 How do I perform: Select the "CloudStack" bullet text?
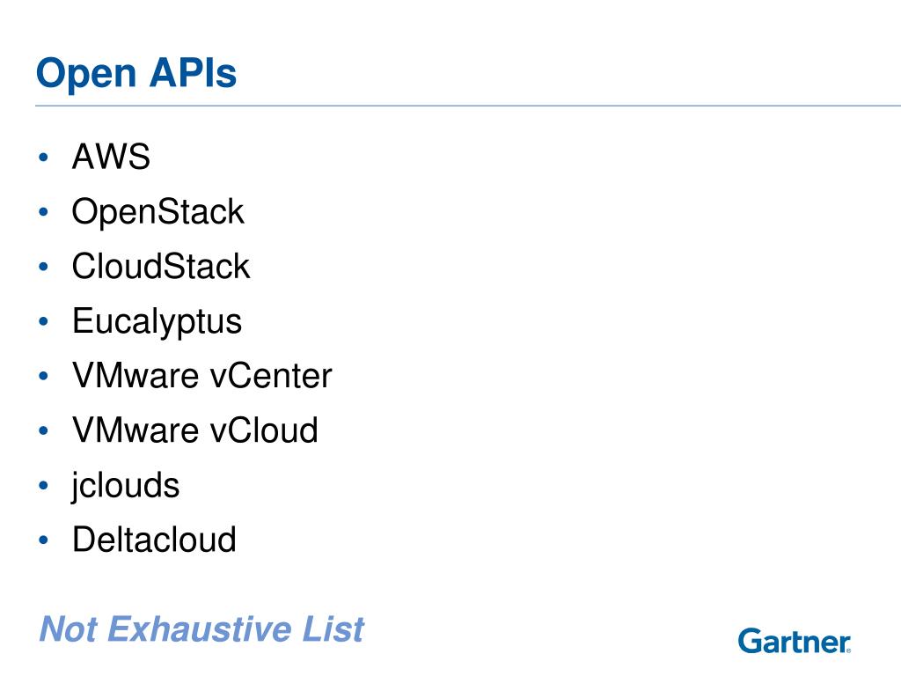point(161,266)
